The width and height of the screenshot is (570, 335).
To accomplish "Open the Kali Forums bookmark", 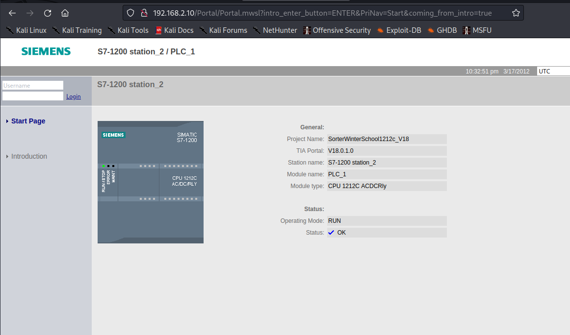I will pyautogui.click(x=223, y=30).
